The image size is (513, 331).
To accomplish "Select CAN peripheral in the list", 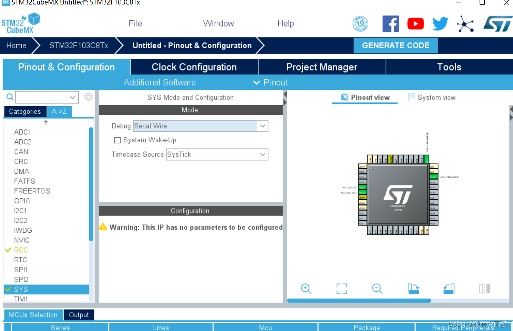I will [x=21, y=152].
